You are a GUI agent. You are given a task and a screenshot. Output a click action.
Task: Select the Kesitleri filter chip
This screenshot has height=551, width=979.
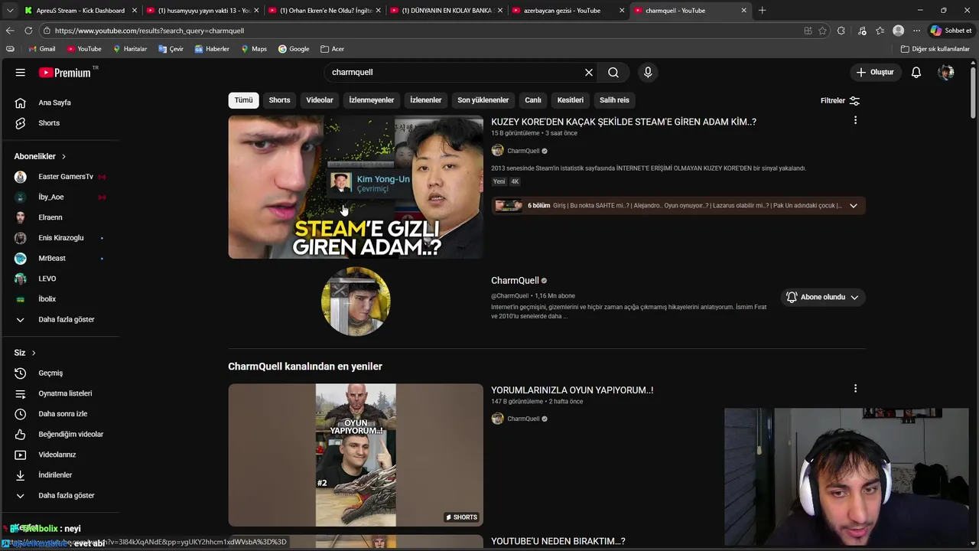[x=571, y=100]
